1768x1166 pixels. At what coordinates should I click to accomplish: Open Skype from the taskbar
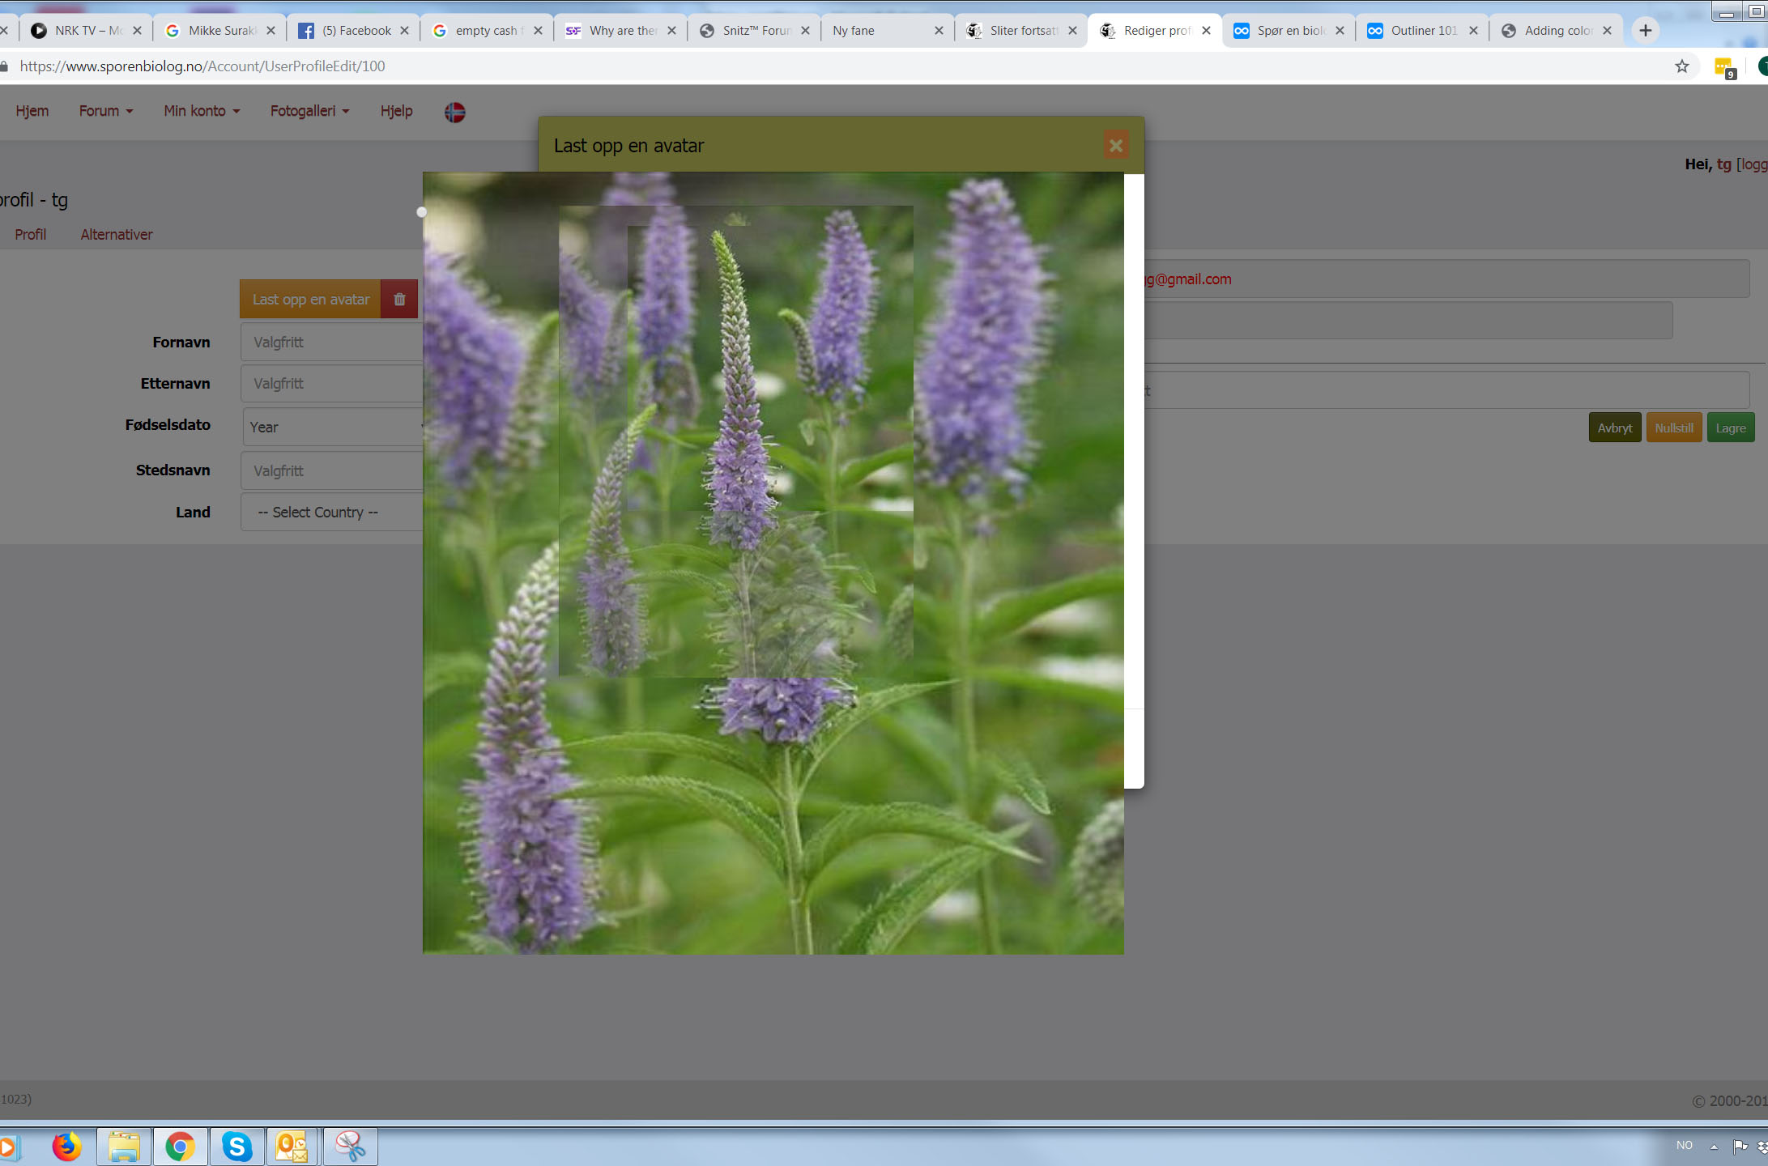pos(236,1147)
